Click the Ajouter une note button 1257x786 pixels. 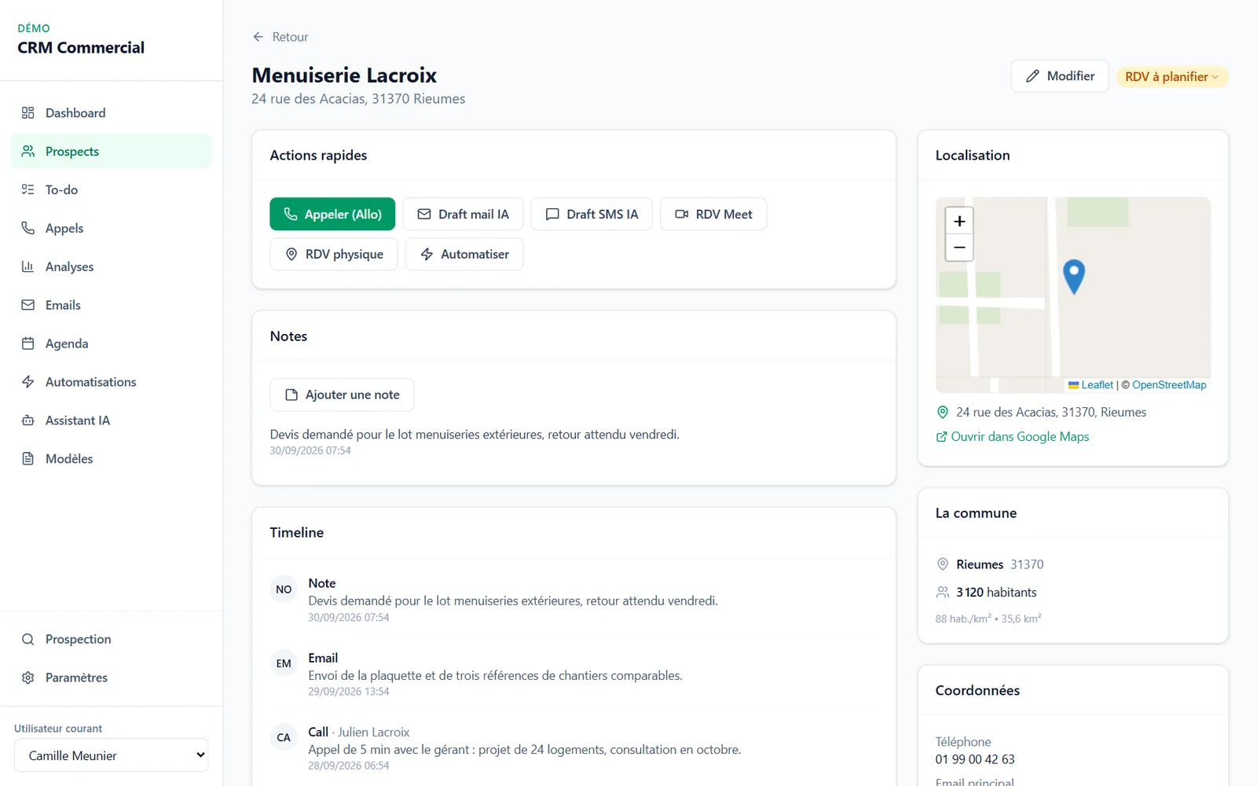click(342, 395)
